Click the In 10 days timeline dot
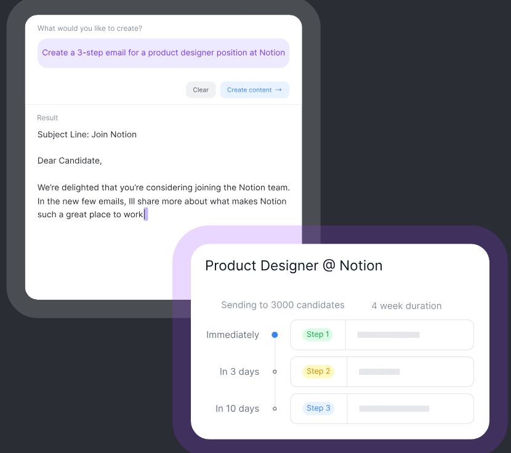This screenshot has width=511, height=453. click(x=275, y=409)
